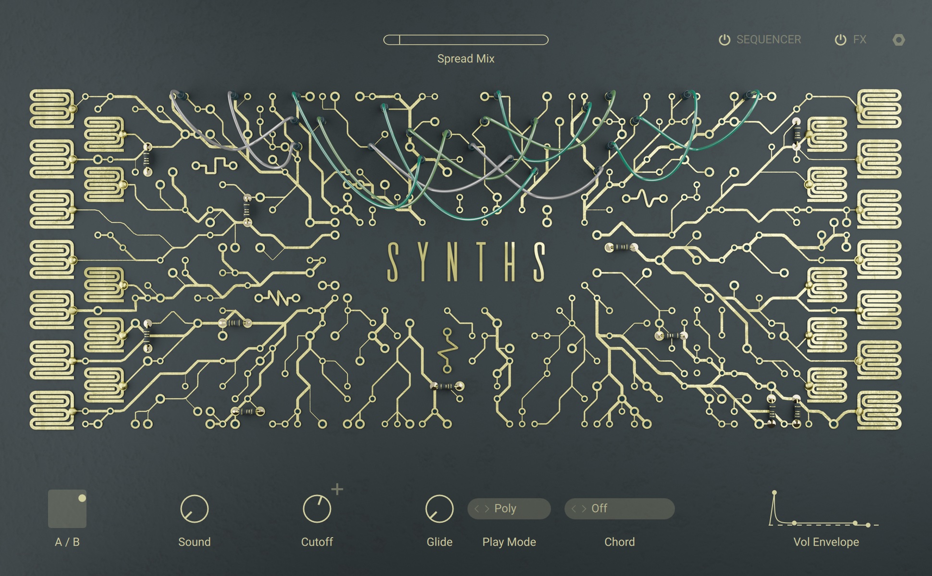Click the Cutoff knob
The width and height of the screenshot is (932, 576).
point(317,509)
